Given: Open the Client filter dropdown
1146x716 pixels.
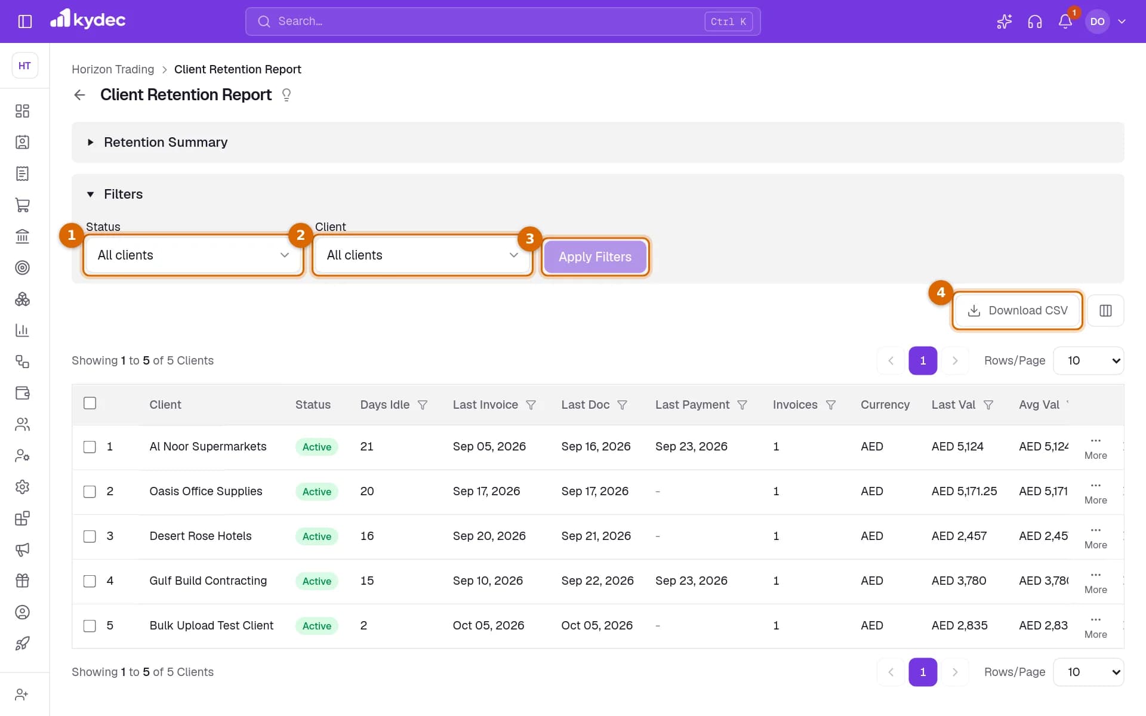Looking at the screenshot, I should [423, 255].
